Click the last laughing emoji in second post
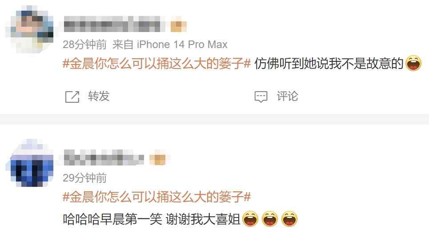The width and height of the screenshot is (429, 238). (289, 219)
